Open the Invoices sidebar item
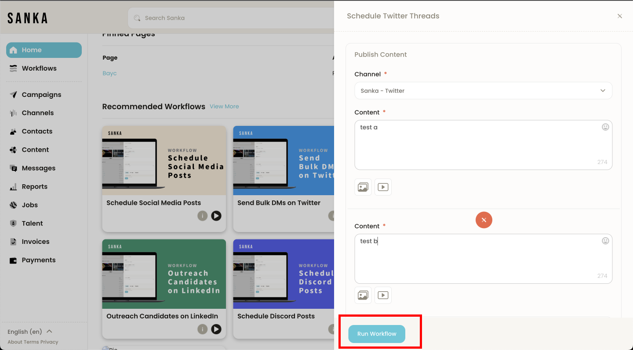633x350 pixels. [35, 242]
